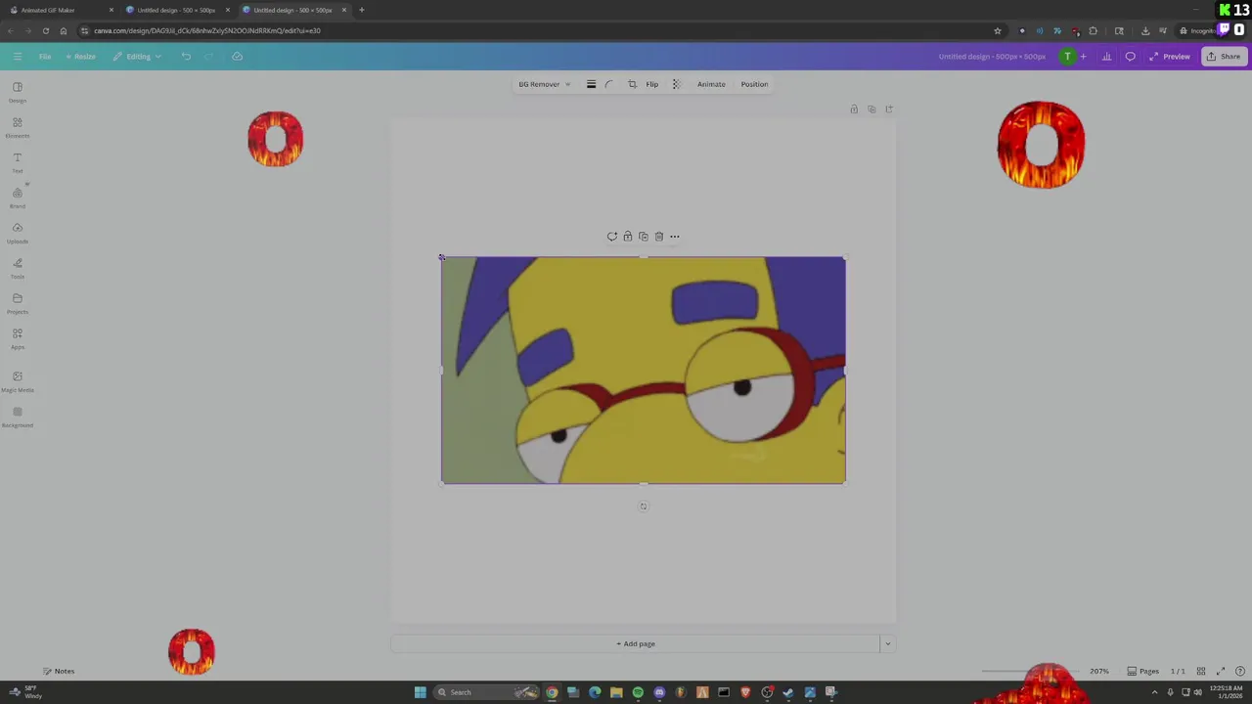
Task: Expand the Add page dropdown arrow
Action: point(888,644)
